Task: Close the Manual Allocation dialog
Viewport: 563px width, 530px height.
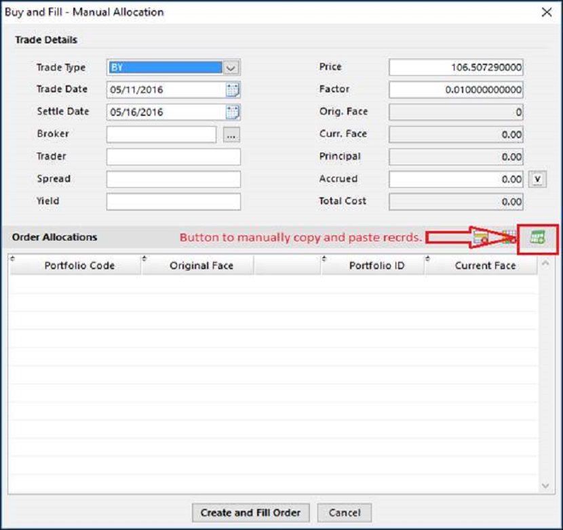Action: [x=547, y=12]
